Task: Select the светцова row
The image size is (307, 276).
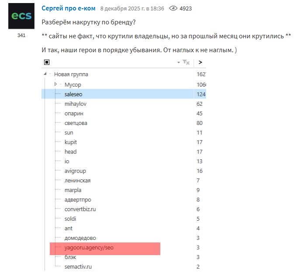Action: 76,123
